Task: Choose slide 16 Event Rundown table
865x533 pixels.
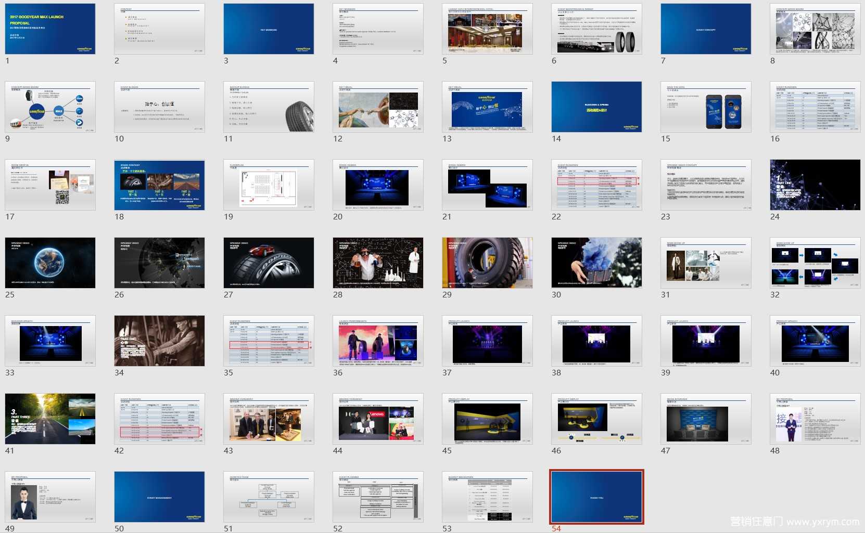Action: (x=815, y=107)
